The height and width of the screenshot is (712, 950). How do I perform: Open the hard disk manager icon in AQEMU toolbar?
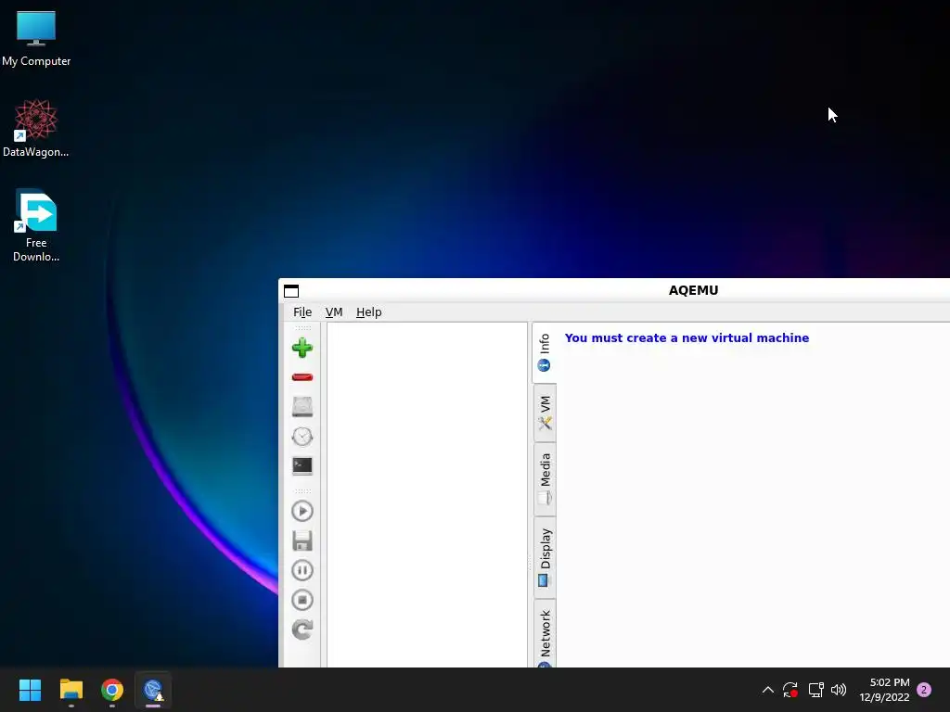tap(302, 406)
